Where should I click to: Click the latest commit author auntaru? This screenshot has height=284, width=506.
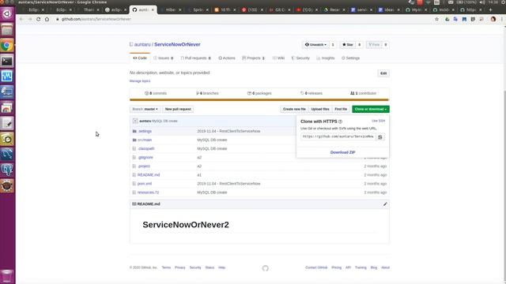click(x=145, y=121)
